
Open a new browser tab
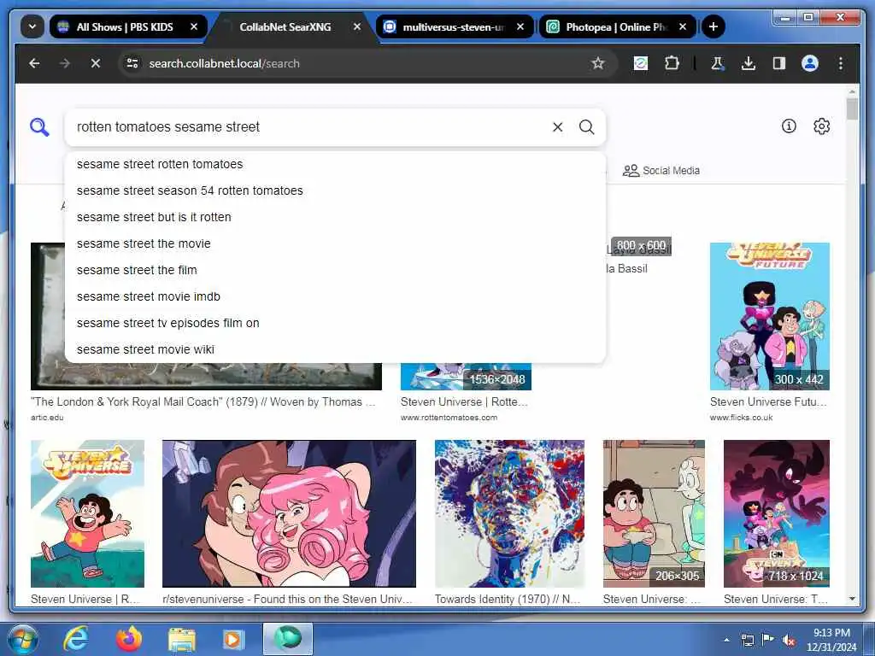pyautogui.click(x=714, y=26)
